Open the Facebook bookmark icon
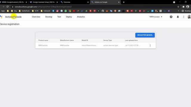 (53, 11)
